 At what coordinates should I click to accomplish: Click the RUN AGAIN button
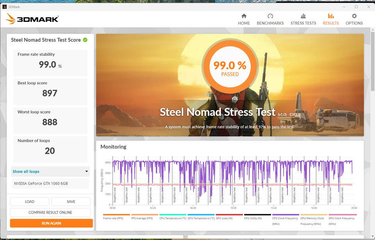(x=52, y=223)
